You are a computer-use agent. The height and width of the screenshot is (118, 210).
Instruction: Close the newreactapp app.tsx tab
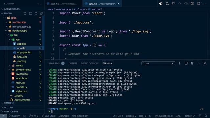pos(119,4)
